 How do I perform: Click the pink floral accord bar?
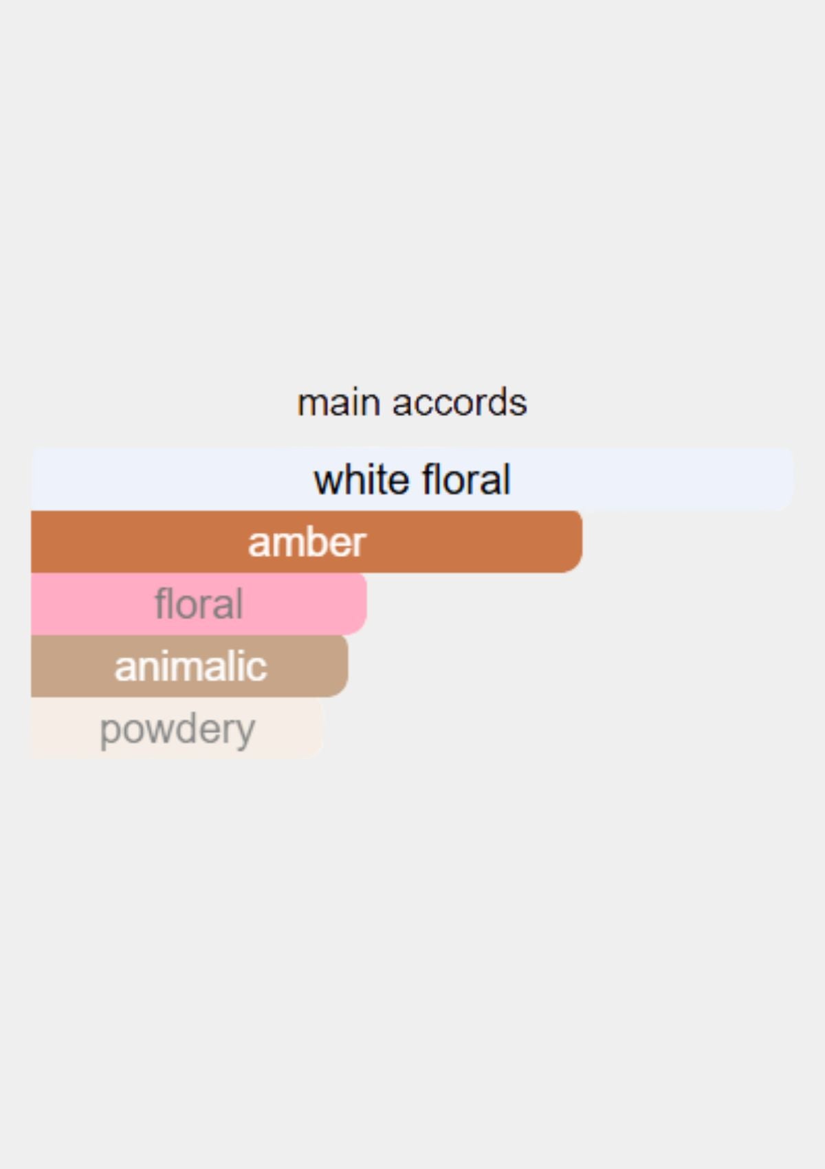[x=199, y=604]
